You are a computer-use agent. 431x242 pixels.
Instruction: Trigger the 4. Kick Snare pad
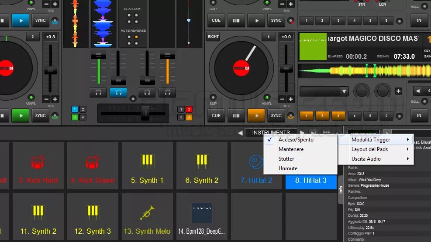pos(93,165)
